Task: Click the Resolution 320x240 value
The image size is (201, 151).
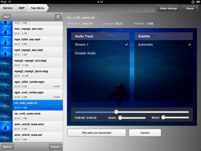Action: click(87, 24)
